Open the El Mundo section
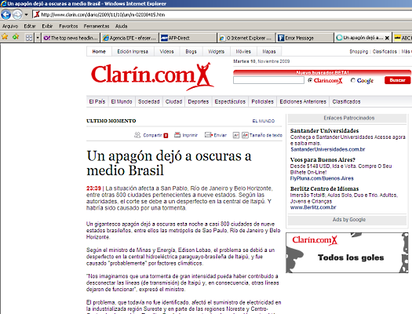This screenshot has width=412, height=314. (x=122, y=102)
